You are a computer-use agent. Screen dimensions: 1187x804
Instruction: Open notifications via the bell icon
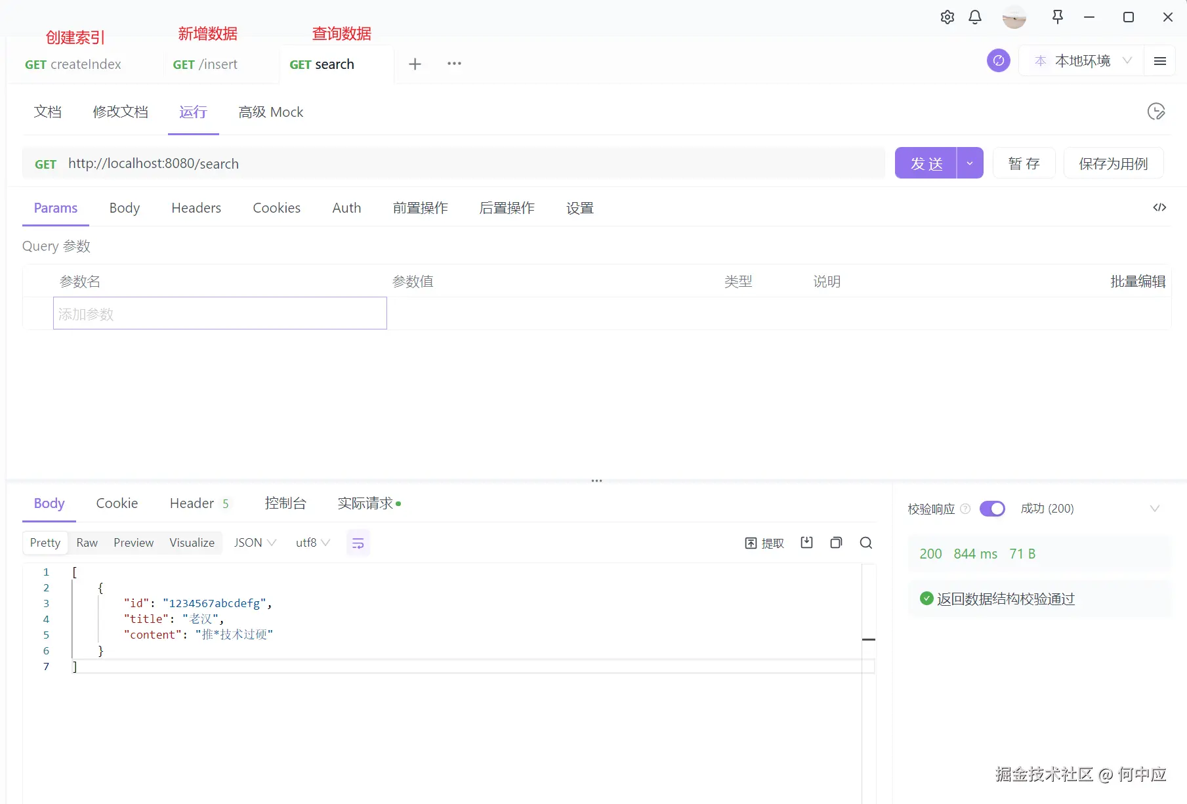pos(974,17)
